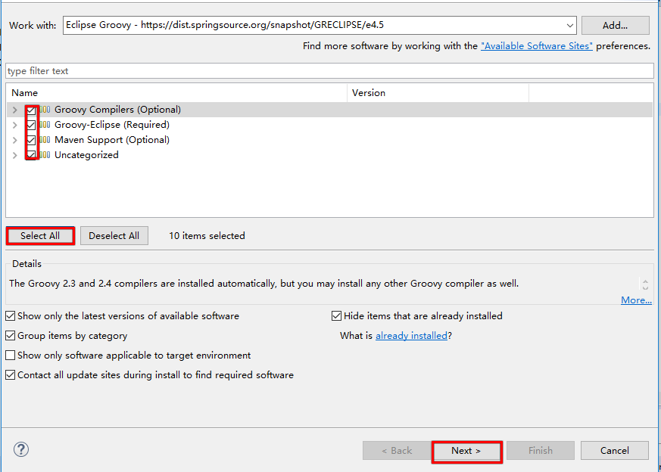The width and height of the screenshot is (661, 472).
Task: Uncheck Groovy-Eclipse (Required) checkbox
Action: 31,125
